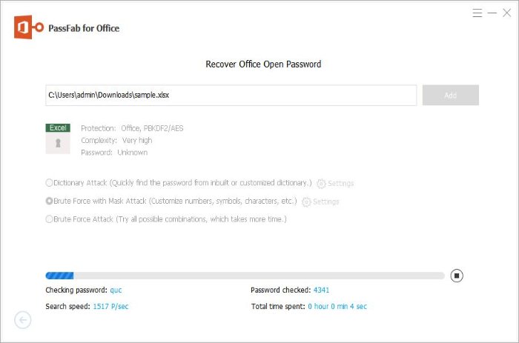Click the Excel file type icon
Viewport: 519px width, 343px height.
58,139
